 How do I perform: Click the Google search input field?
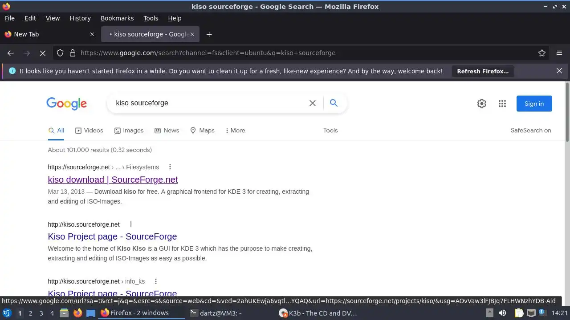(x=209, y=103)
